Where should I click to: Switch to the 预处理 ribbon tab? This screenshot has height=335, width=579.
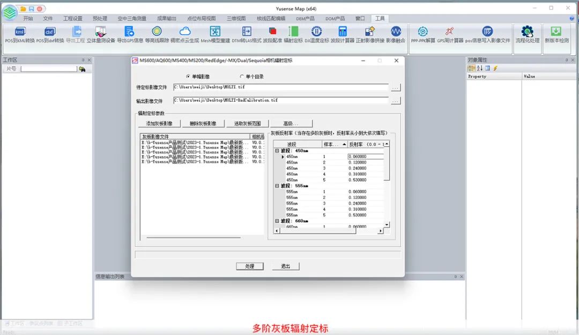click(100, 18)
